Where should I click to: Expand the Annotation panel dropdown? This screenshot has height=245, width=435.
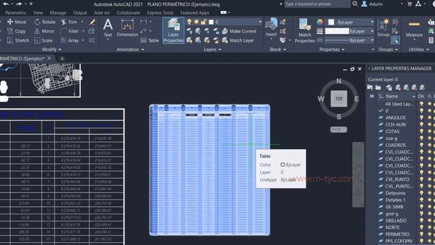click(x=130, y=50)
